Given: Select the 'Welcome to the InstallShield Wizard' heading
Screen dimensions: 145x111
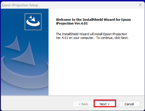Looking at the screenshot, I should (x=93, y=21).
